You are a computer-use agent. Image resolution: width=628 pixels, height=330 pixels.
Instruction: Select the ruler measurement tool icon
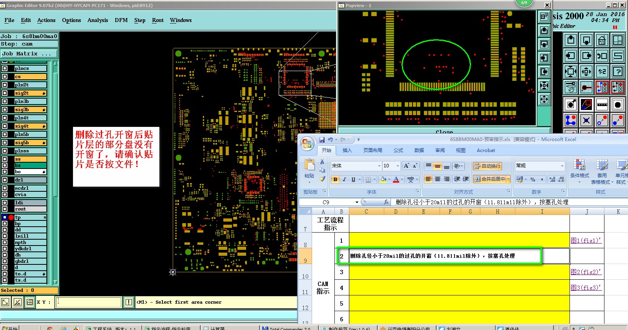(x=602, y=104)
